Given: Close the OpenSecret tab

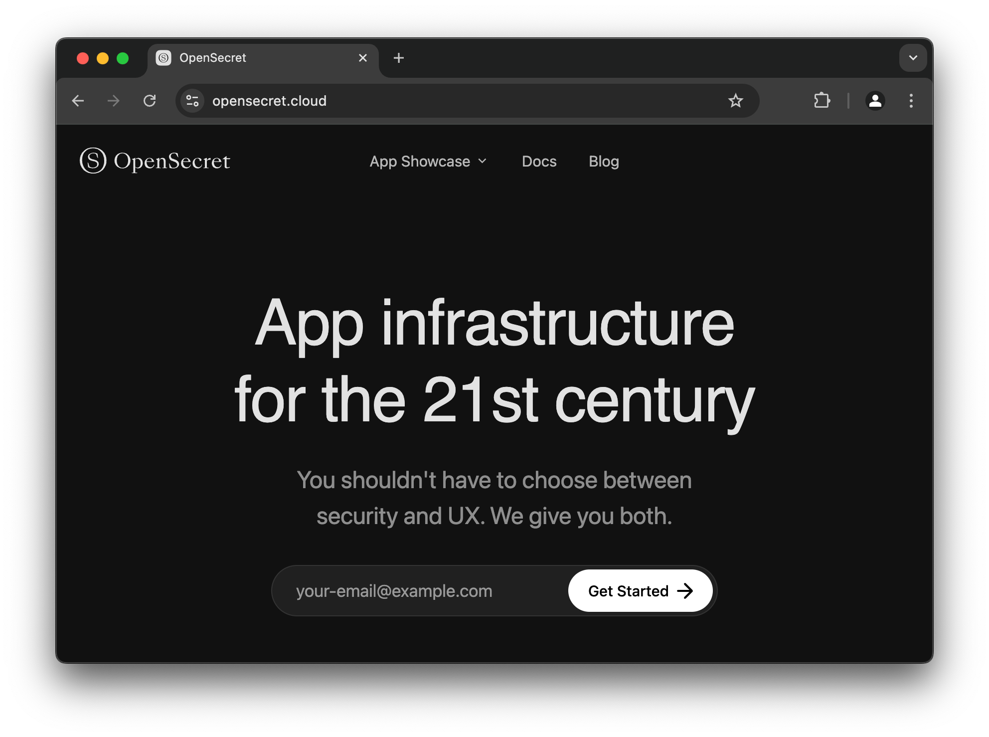Looking at the screenshot, I should [363, 58].
